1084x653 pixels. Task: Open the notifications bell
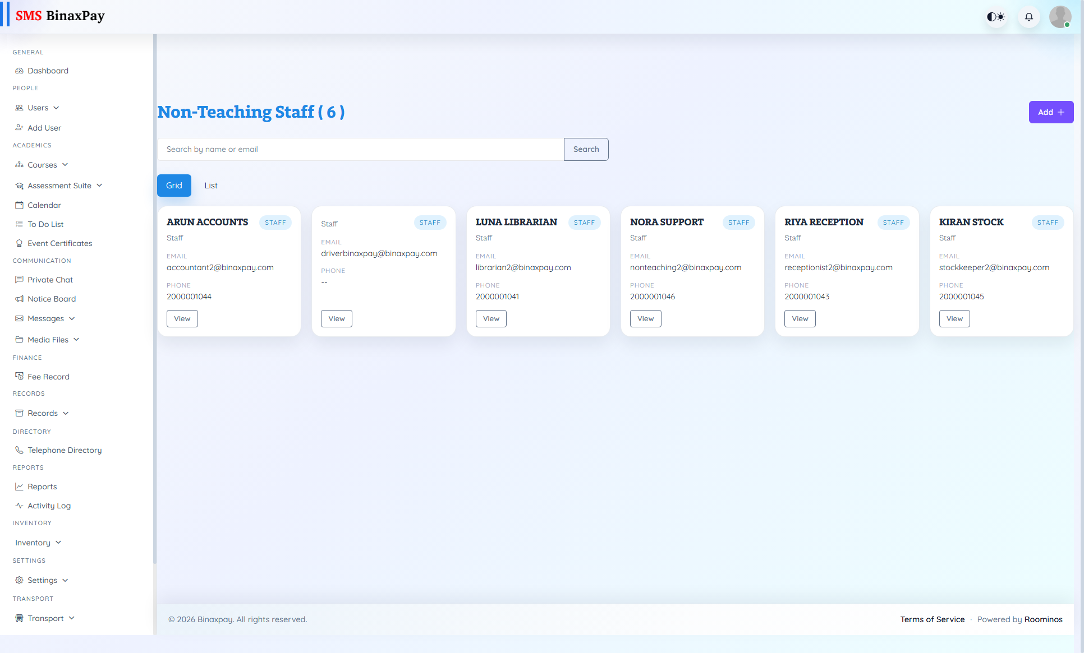point(1028,16)
